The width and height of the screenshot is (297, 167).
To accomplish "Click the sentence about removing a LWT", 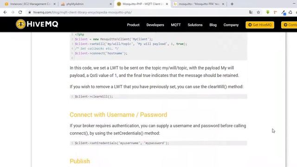I will (x=156, y=87).
